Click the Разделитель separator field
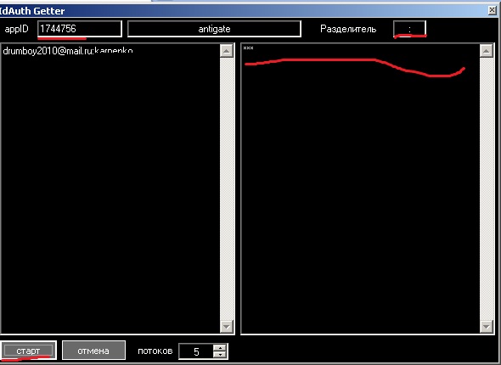501x365 pixels. click(x=409, y=29)
